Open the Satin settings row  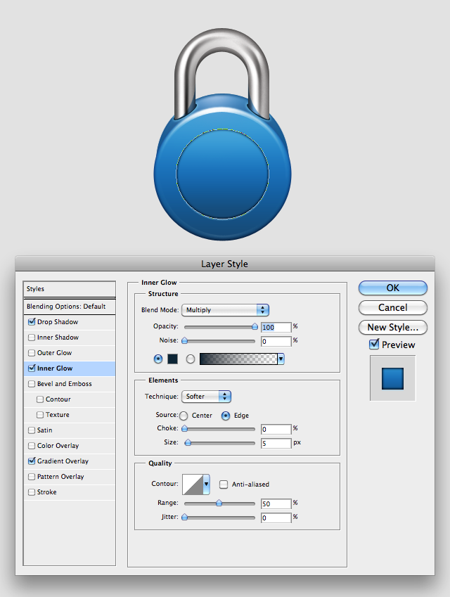pyautogui.click(x=70, y=430)
